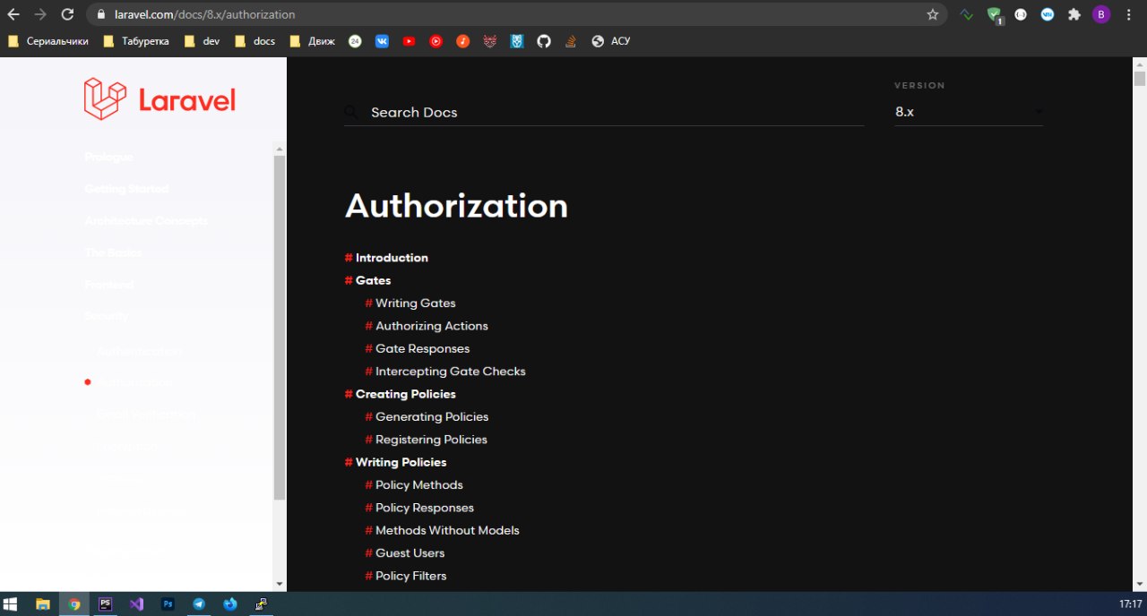Click main page scrollbar up arrow
The height and width of the screenshot is (616, 1147).
(1140, 63)
